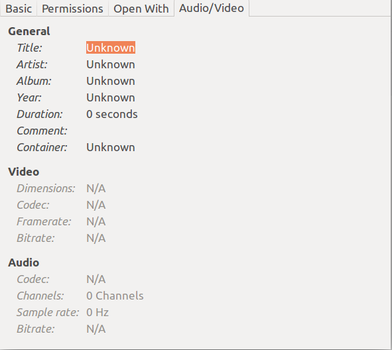Select the 0 Channels audio value

[115, 296]
